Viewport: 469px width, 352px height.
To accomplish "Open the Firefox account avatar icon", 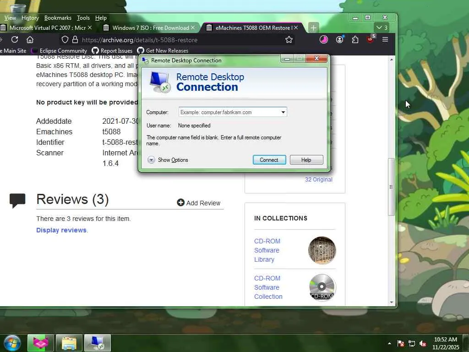I will pyautogui.click(x=339, y=39).
